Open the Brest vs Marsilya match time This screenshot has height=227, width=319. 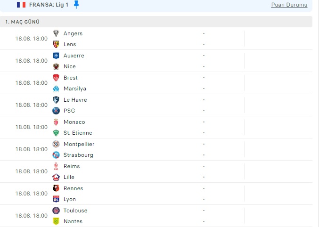32,83
